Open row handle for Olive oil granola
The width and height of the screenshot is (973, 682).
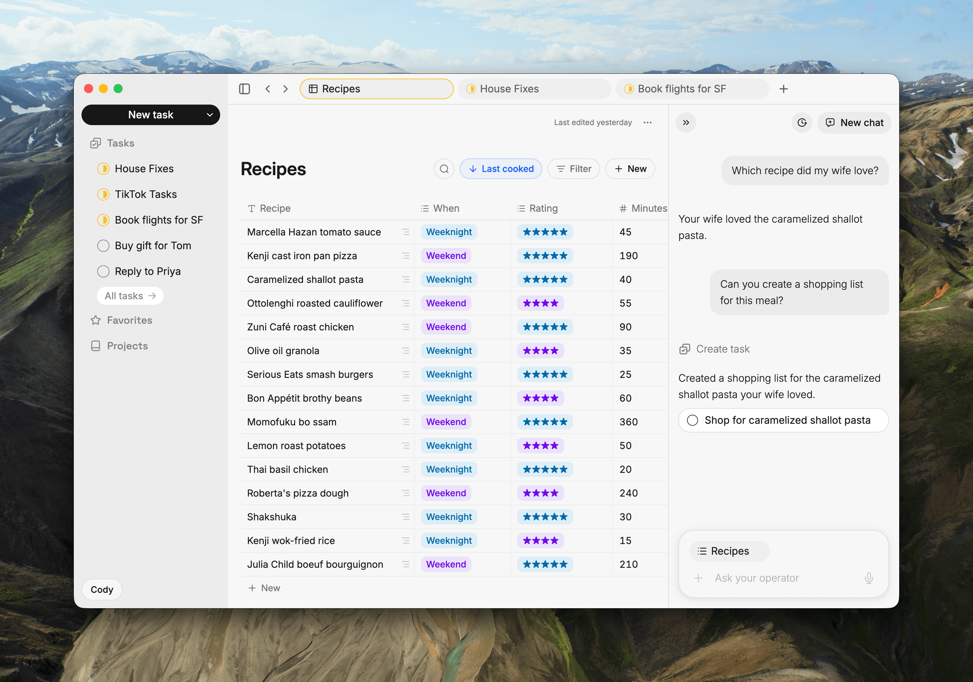click(406, 351)
